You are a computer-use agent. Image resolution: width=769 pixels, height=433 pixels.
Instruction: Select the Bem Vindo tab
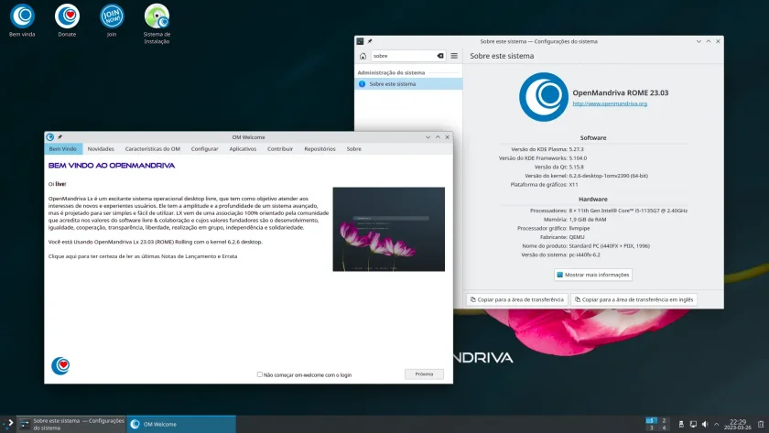pyautogui.click(x=63, y=149)
